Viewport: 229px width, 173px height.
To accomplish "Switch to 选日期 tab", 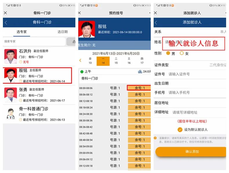I will (63, 32).
